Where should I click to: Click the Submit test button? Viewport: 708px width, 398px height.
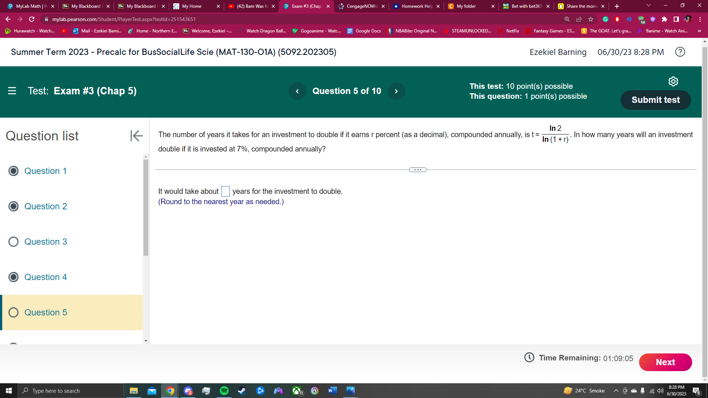tap(655, 100)
